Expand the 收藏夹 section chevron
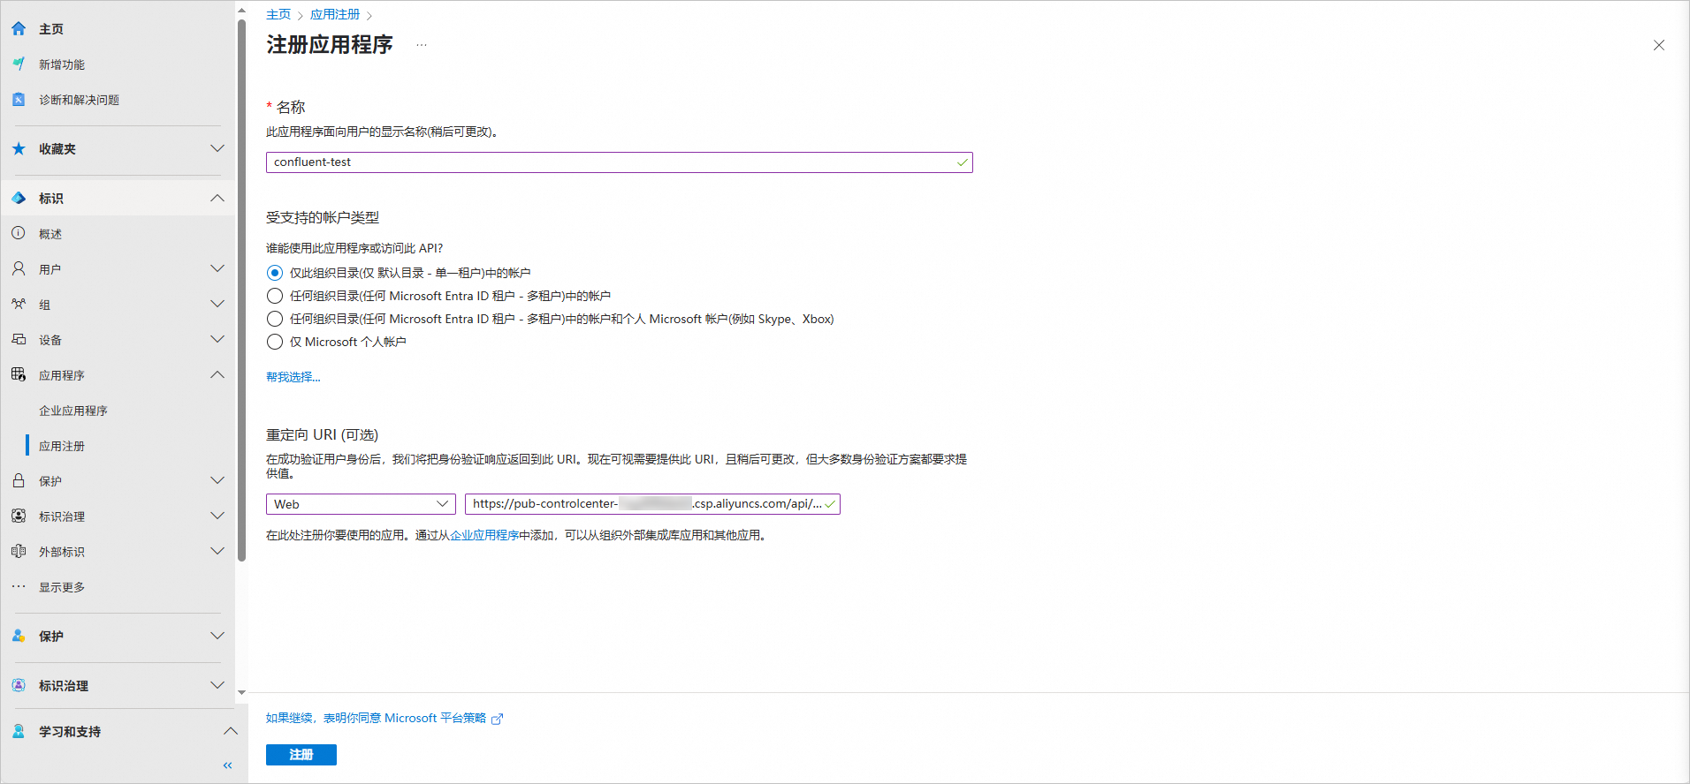This screenshot has height=784, width=1690. tap(217, 149)
